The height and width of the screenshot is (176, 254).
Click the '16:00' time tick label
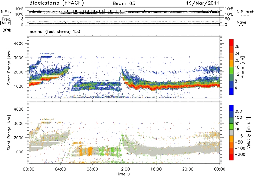click(x=156, y=169)
